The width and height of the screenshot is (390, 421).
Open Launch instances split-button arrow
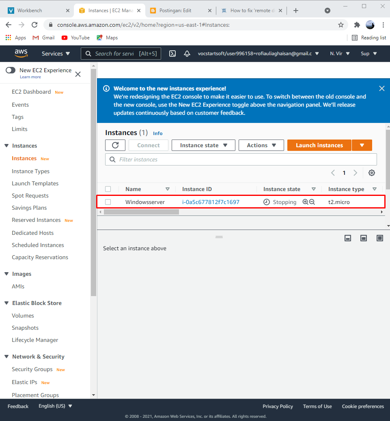tap(362, 145)
